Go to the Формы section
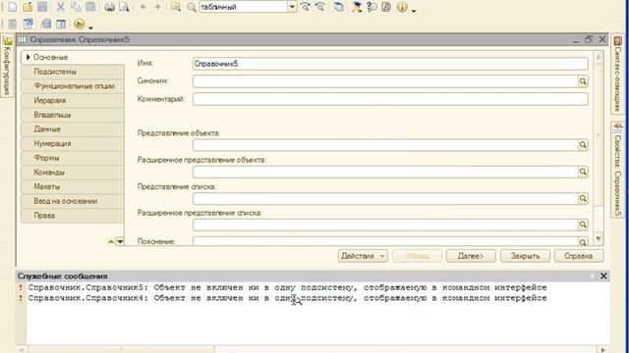The width and height of the screenshot is (629, 353). 73,158
